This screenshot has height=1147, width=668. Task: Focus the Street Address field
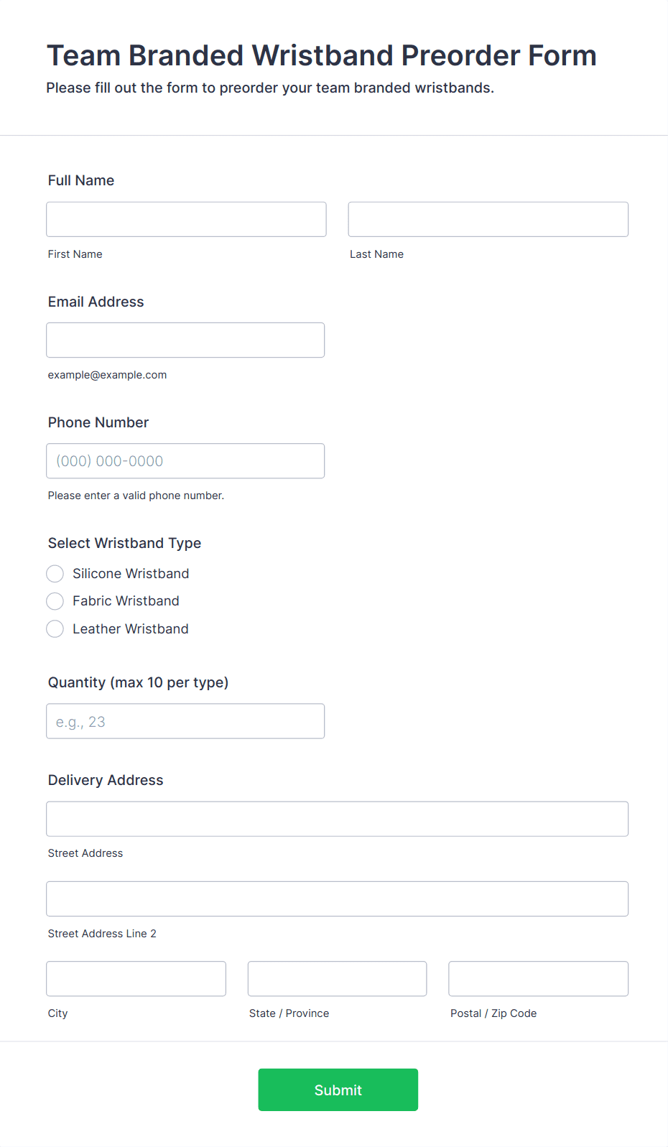337,819
